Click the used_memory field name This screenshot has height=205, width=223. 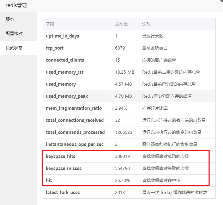(61, 84)
